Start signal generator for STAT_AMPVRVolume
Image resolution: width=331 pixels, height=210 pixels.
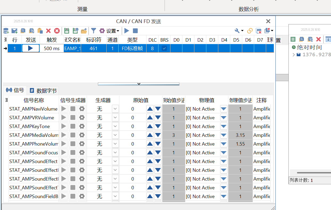[x=64, y=117]
